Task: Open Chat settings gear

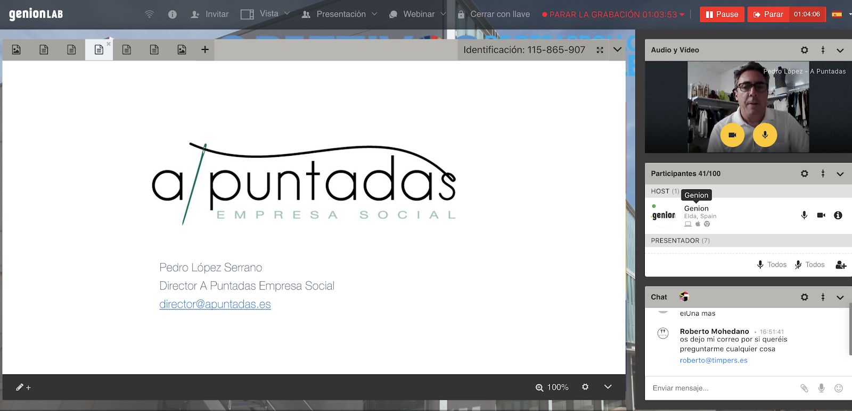Action: pyautogui.click(x=805, y=297)
